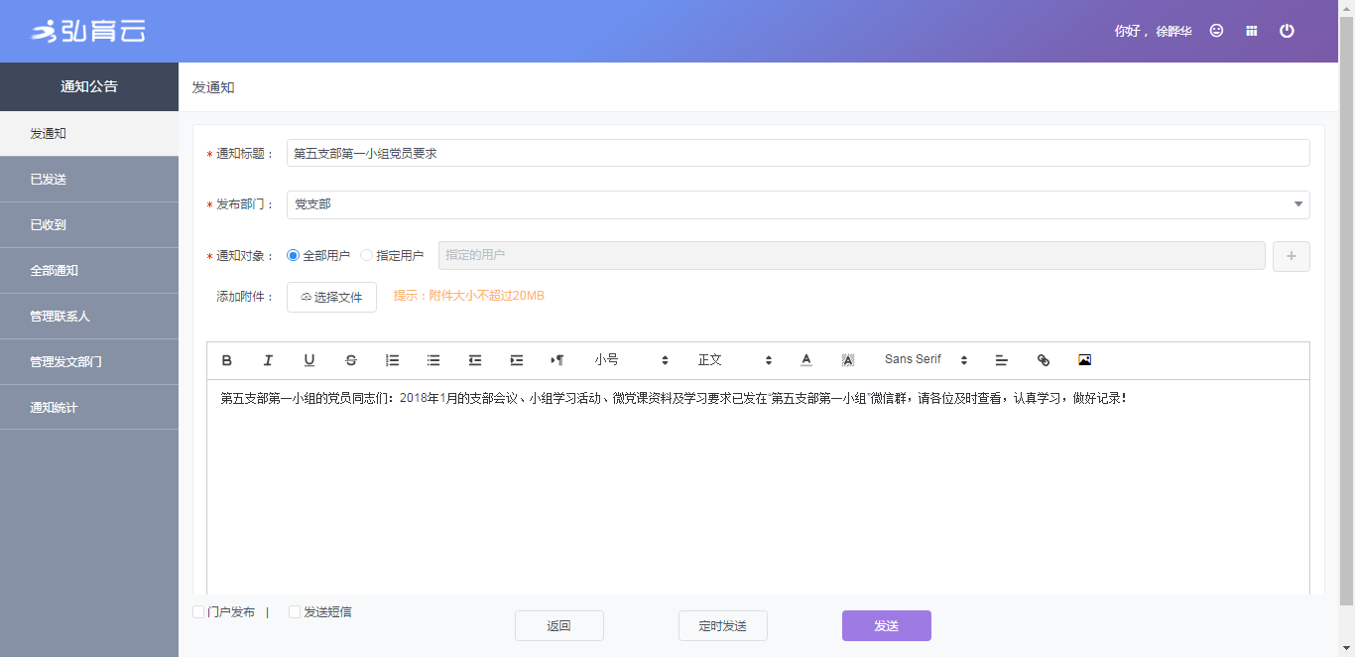Apply strikethrough to text
1355x657 pixels.
tap(351, 360)
